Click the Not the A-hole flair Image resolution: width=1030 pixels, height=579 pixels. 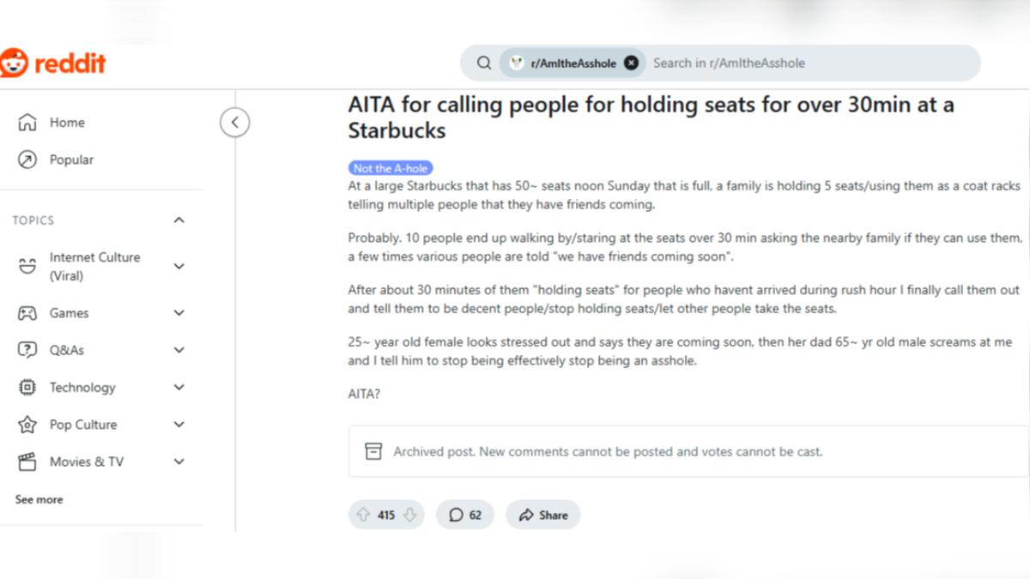pos(391,168)
